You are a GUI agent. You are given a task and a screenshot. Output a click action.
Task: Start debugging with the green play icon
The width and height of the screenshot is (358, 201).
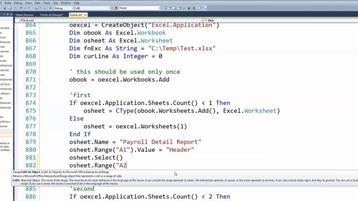[50, 8]
